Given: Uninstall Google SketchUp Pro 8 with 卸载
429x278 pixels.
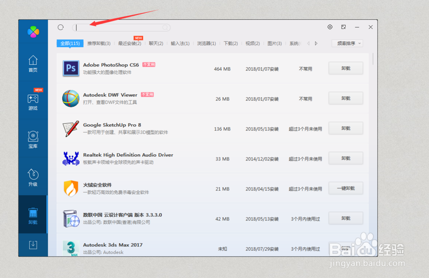Looking at the screenshot, I should click(x=346, y=128).
